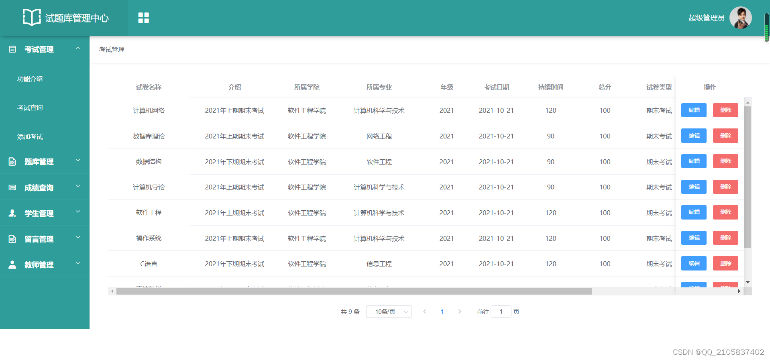Delete the 计算机导论 exam row
The image size is (770, 360).
725,187
